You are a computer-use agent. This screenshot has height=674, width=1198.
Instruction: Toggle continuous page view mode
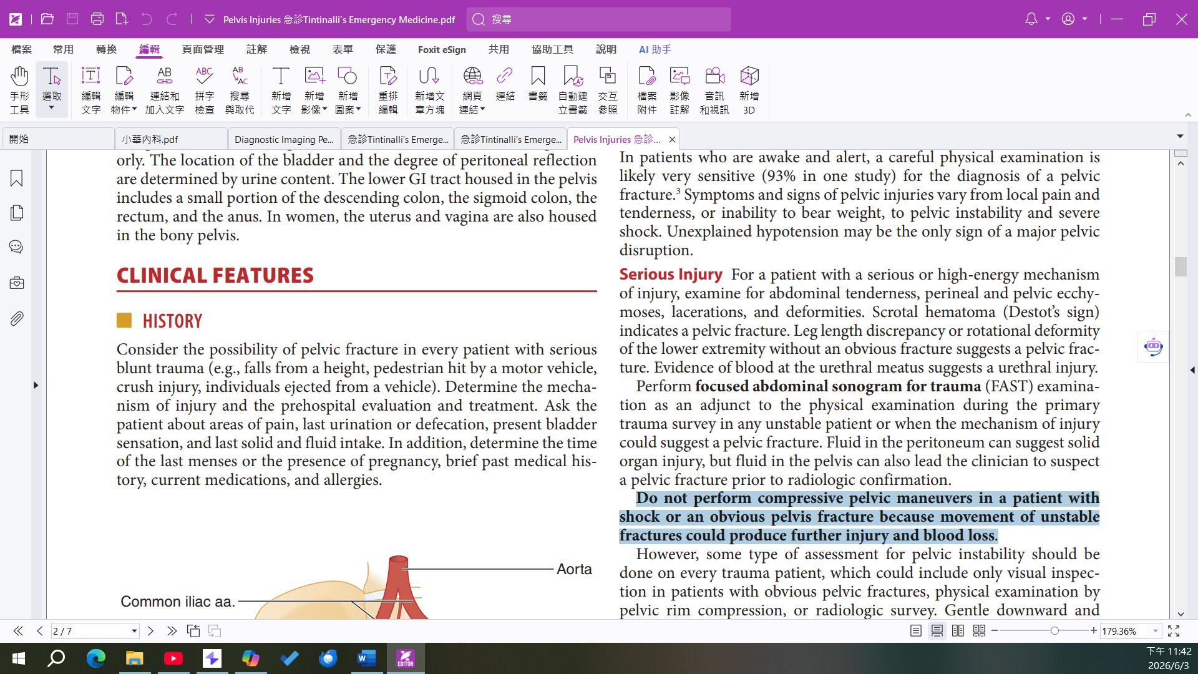click(937, 631)
